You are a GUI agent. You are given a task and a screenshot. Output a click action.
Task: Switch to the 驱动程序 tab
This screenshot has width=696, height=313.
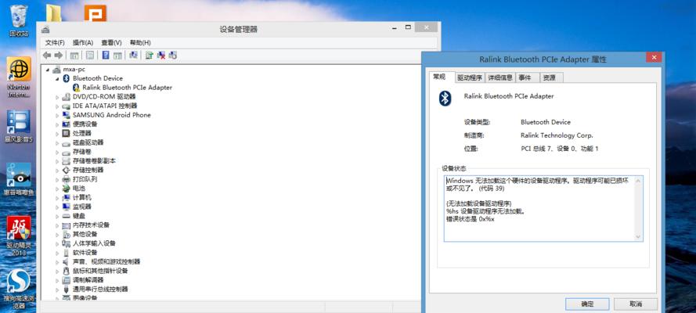(470, 77)
